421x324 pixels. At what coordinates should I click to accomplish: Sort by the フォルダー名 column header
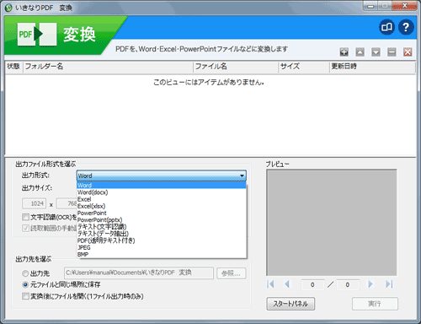click(x=108, y=67)
